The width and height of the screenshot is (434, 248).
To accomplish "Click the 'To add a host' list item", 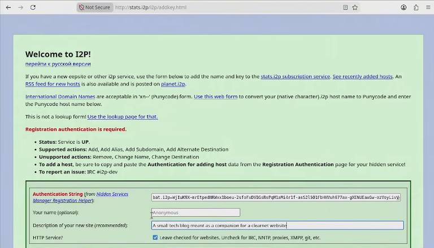I will 222,164.
